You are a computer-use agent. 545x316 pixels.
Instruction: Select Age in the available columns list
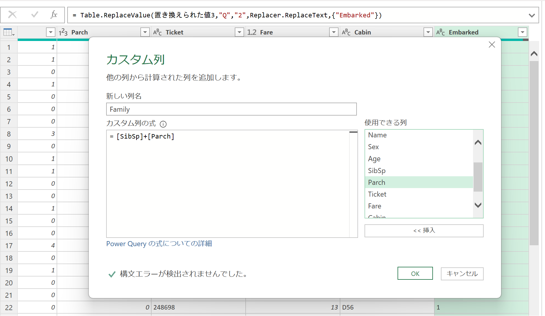[419, 159]
